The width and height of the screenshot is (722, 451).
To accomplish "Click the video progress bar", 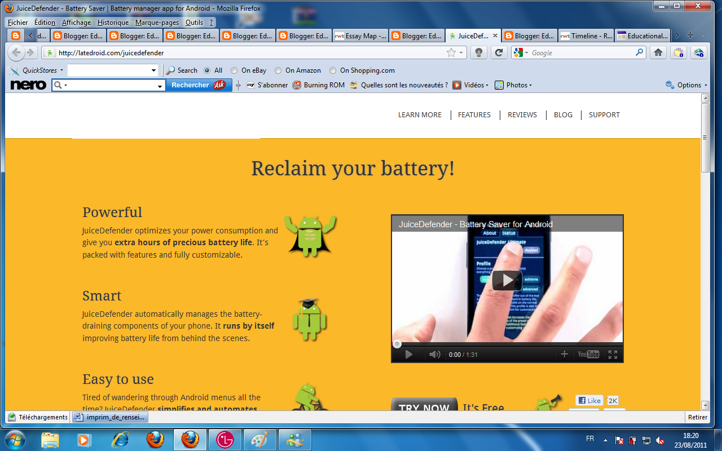I will (x=507, y=343).
